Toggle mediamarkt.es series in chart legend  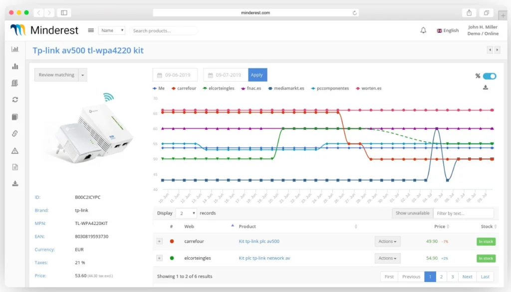click(286, 89)
